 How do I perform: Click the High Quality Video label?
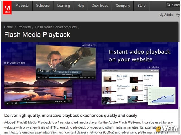point(14,63)
